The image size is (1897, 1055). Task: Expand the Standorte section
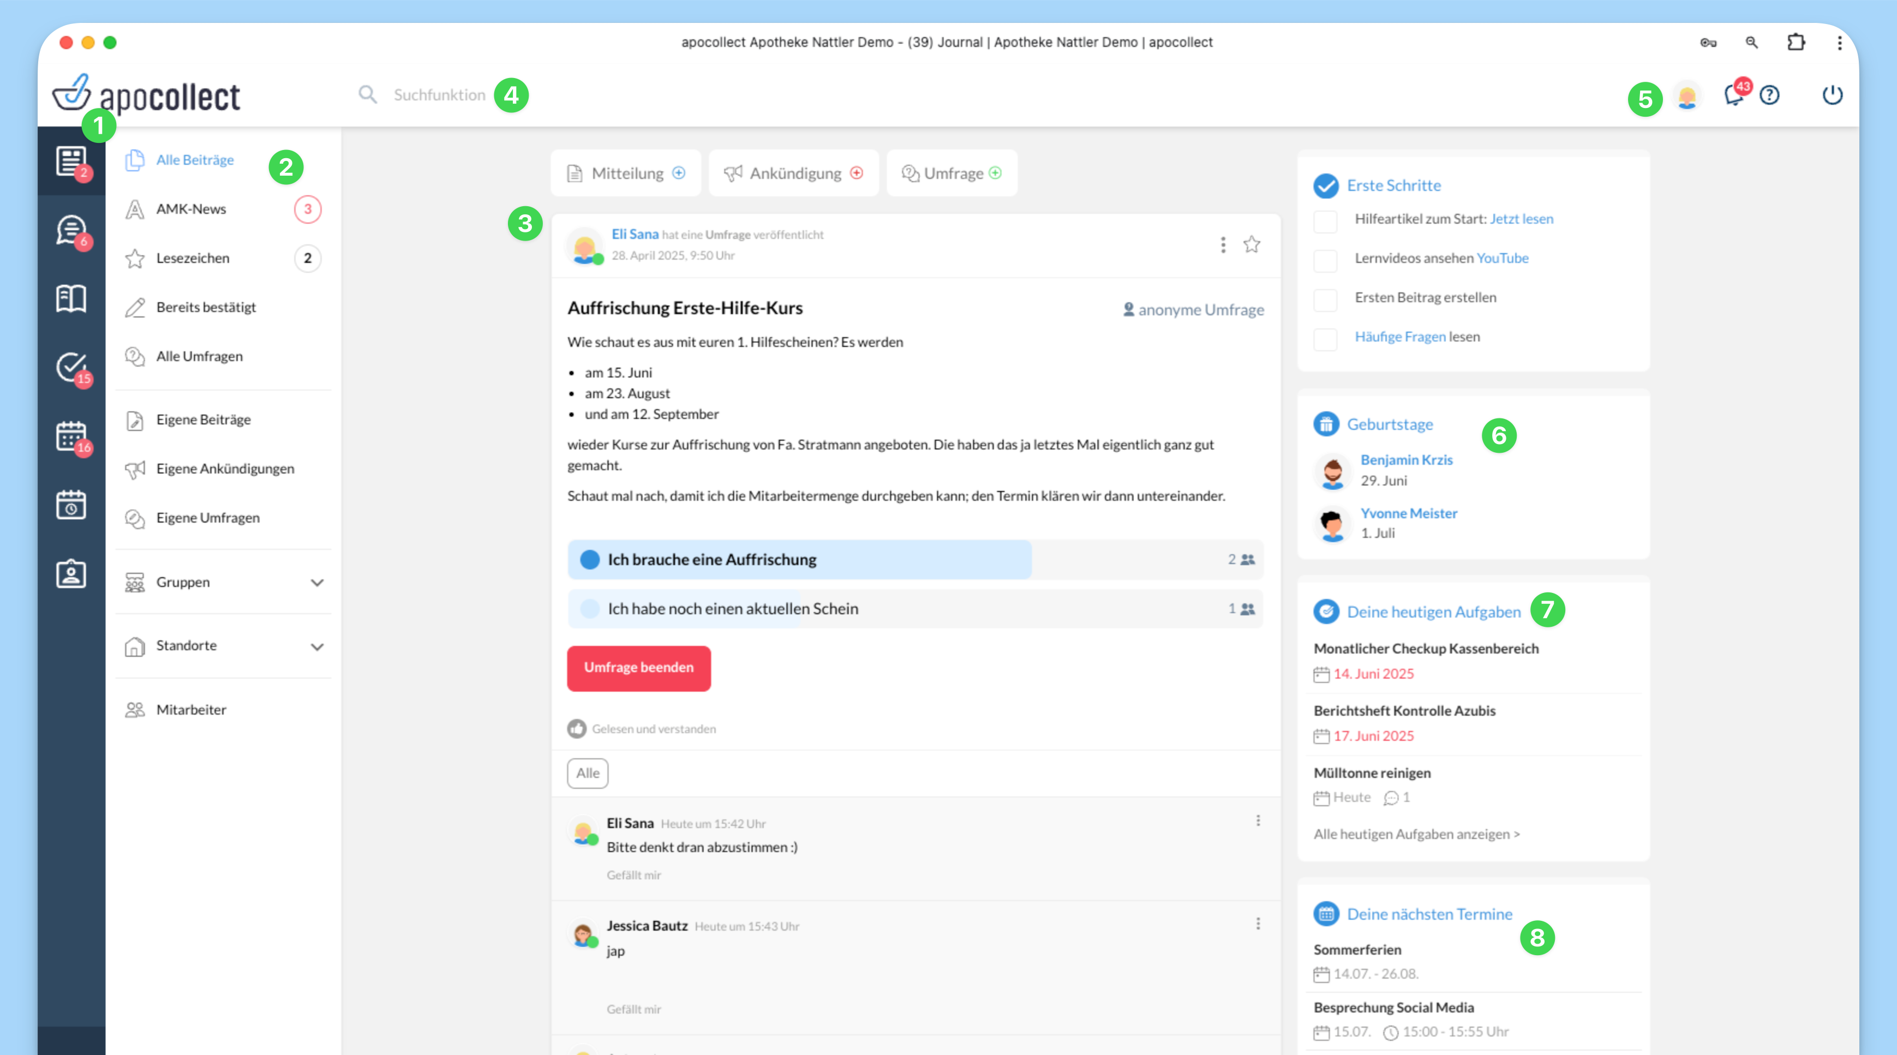(x=316, y=646)
